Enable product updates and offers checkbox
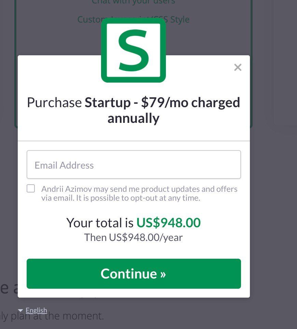The image size is (297, 329). 31,188
